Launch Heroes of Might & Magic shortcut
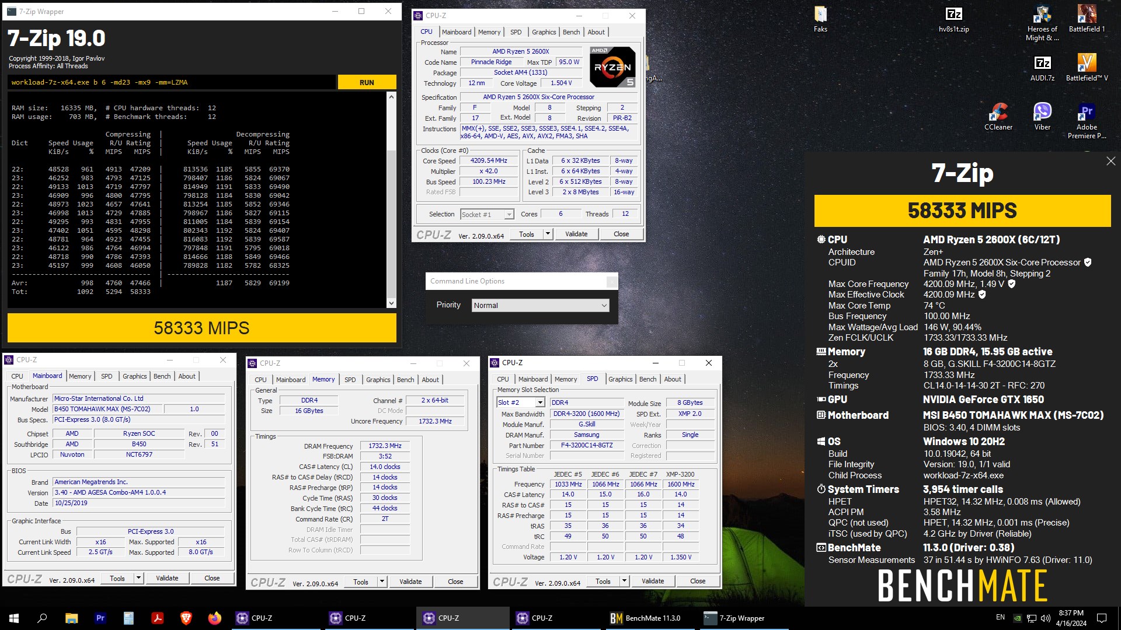The height and width of the screenshot is (630, 1121). [1042, 23]
